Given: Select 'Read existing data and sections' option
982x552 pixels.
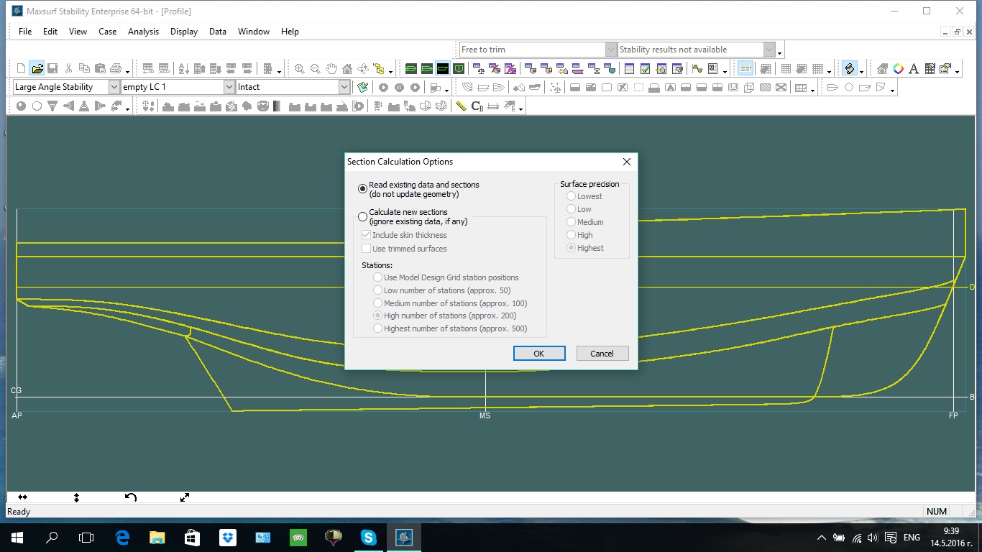Looking at the screenshot, I should point(363,189).
